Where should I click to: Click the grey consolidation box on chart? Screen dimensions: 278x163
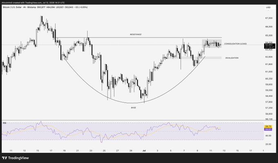[x=212, y=44]
